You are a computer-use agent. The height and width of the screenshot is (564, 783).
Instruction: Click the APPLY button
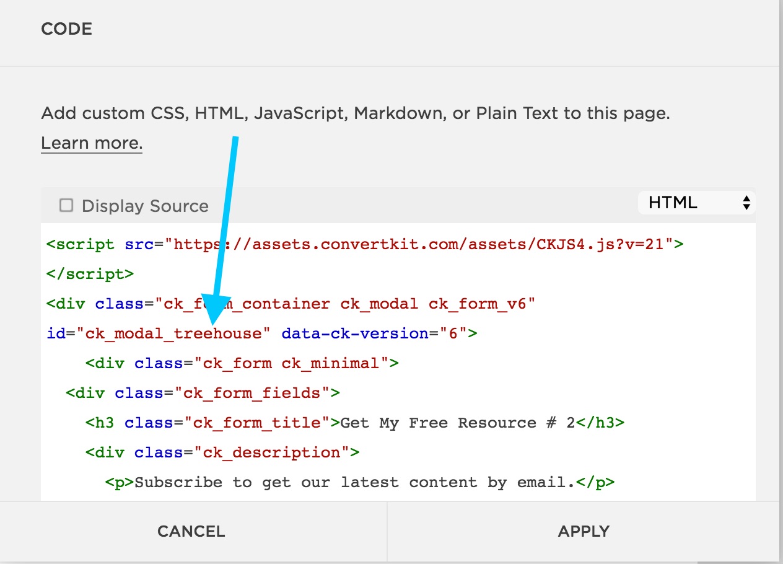584,531
